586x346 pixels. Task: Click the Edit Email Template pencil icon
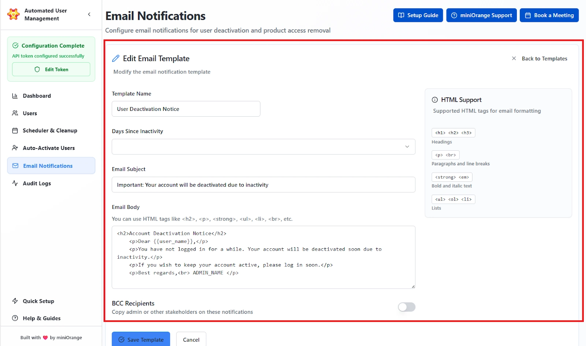pos(116,58)
